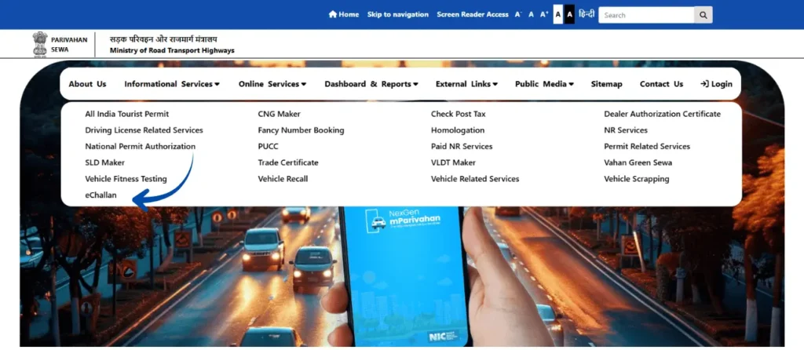Toggle language to Hindi
The height and width of the screenshot is (350, 804).
click(587, 14)
